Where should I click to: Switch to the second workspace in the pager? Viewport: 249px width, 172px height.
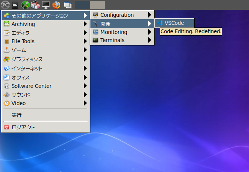point(98,5)
